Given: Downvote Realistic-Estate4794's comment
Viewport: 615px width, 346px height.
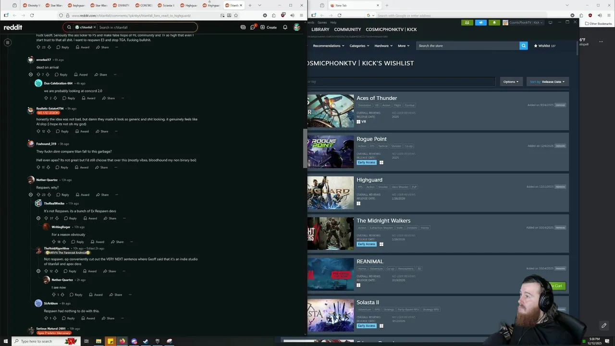Looking at the screenshot, I should pos(49,131).
